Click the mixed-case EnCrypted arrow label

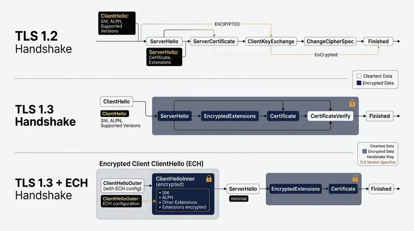pos(326,55)
